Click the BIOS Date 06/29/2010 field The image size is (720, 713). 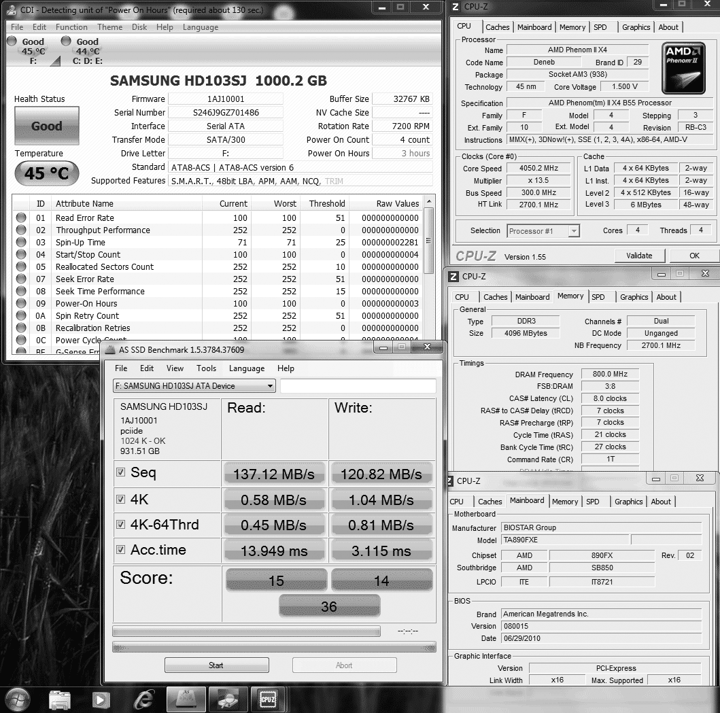point(601,638)
